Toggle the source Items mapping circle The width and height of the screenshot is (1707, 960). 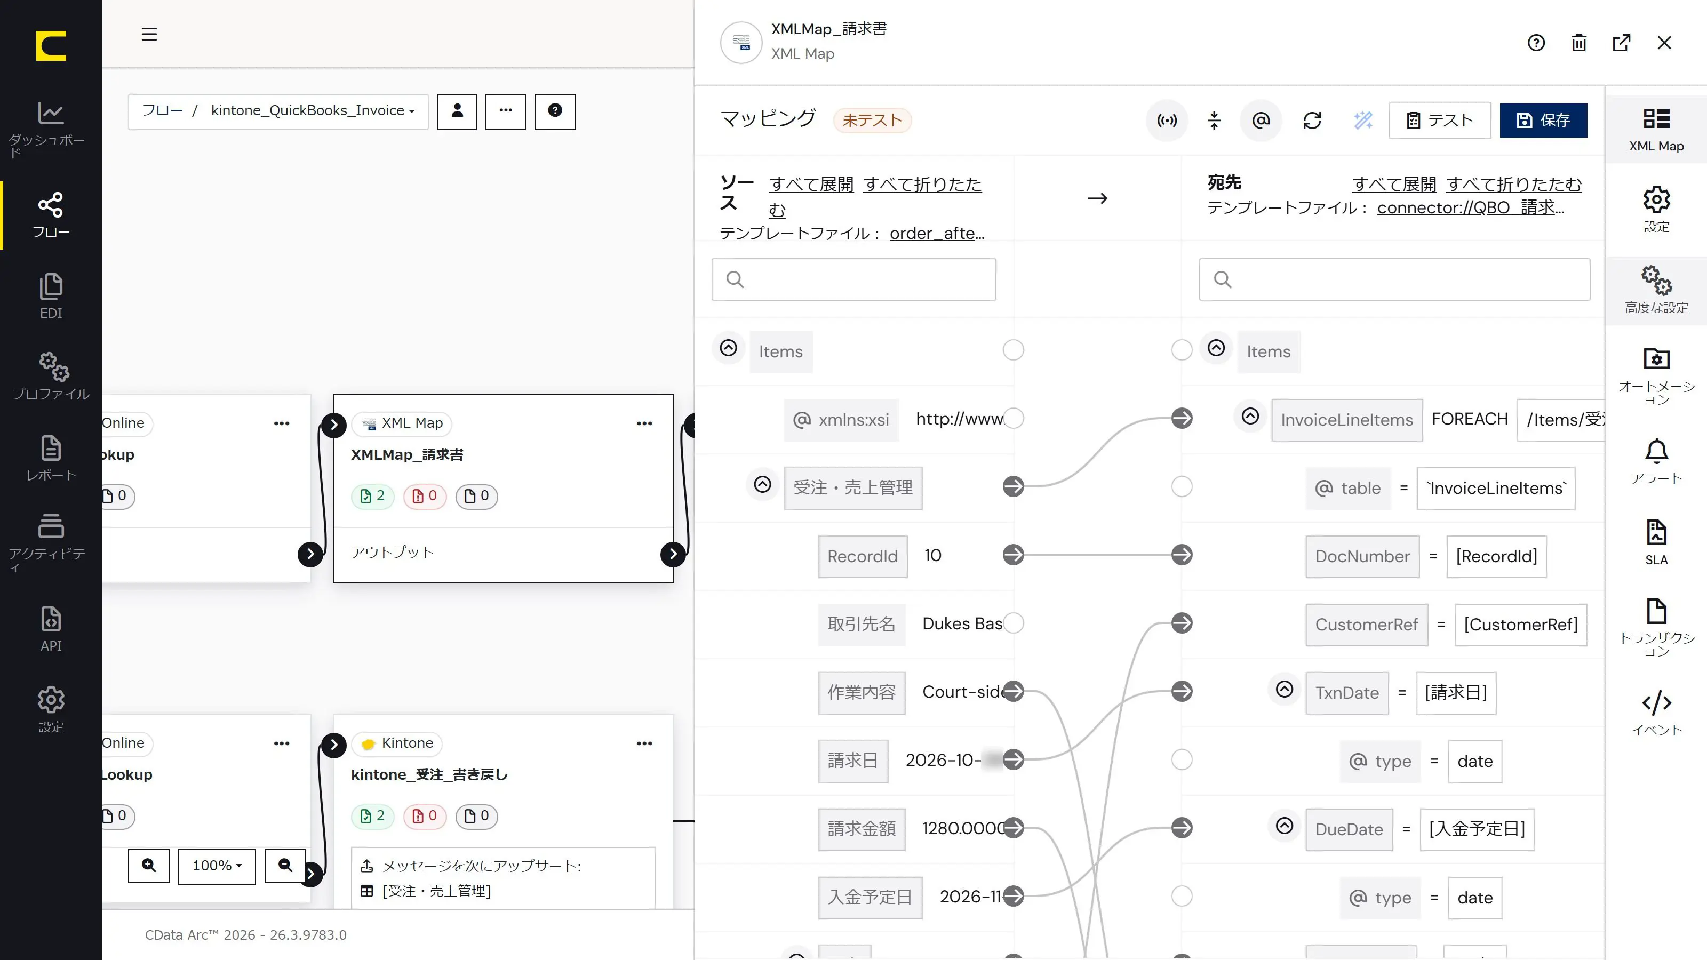[1013, 350]
